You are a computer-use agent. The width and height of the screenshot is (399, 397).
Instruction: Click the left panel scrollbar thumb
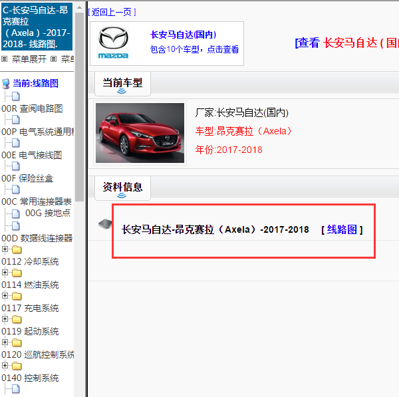(x=79, y=107)
